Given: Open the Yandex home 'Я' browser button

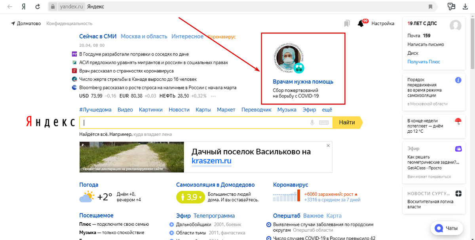Looking at the screenshot, I should click(x=24, y=7).
